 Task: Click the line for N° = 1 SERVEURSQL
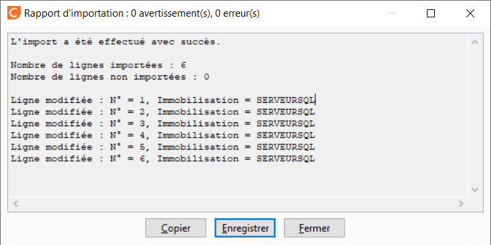[x=163, y=100]
